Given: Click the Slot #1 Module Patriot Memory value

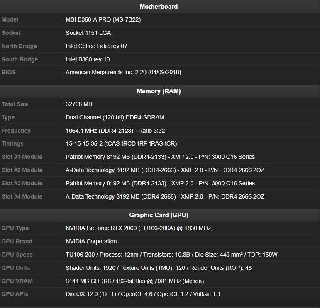Looking at the screenshot, I should pos(160,157).
